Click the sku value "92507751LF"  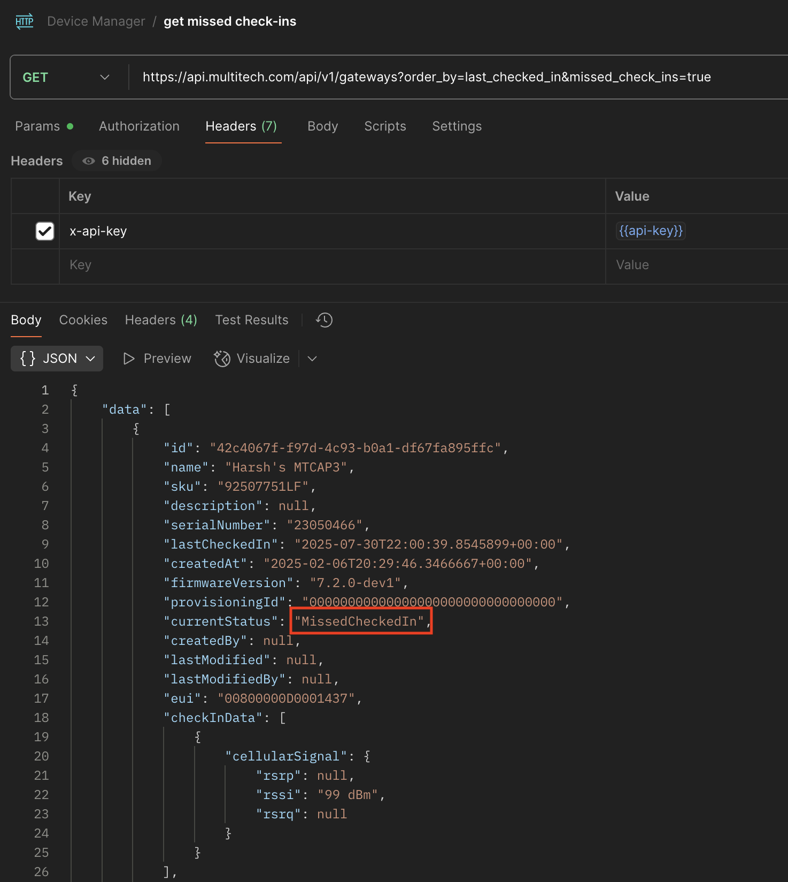(x=263, y=486)
